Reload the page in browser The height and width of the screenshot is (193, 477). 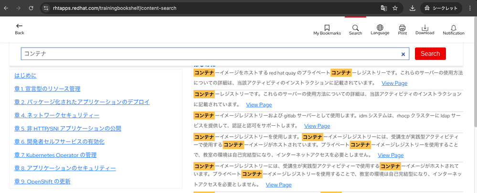[x=31, y=8]
